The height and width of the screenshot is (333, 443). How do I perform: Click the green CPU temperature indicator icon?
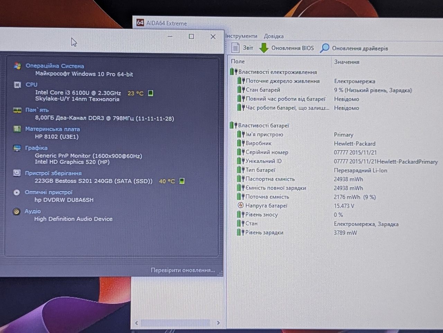pos(150,93)
